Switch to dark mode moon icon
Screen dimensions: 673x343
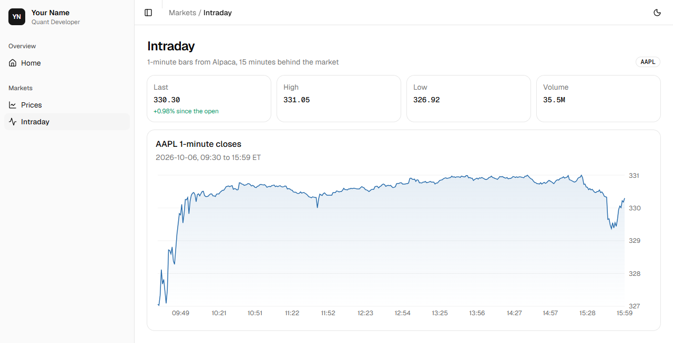click(657, 13)
